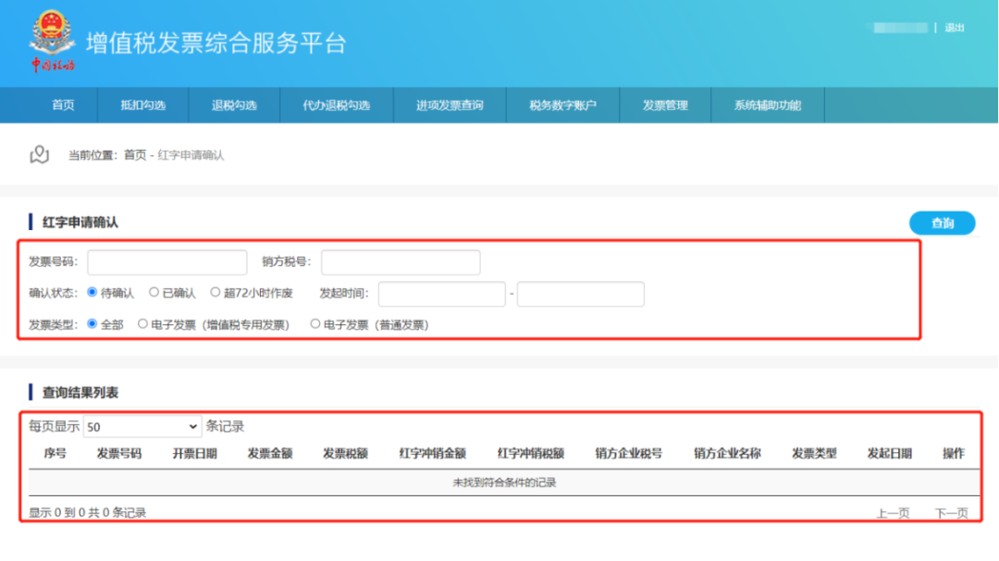Screen dimensions: 999x561
Task: Select the 超72小时作废 radio button
Action: 216,293
